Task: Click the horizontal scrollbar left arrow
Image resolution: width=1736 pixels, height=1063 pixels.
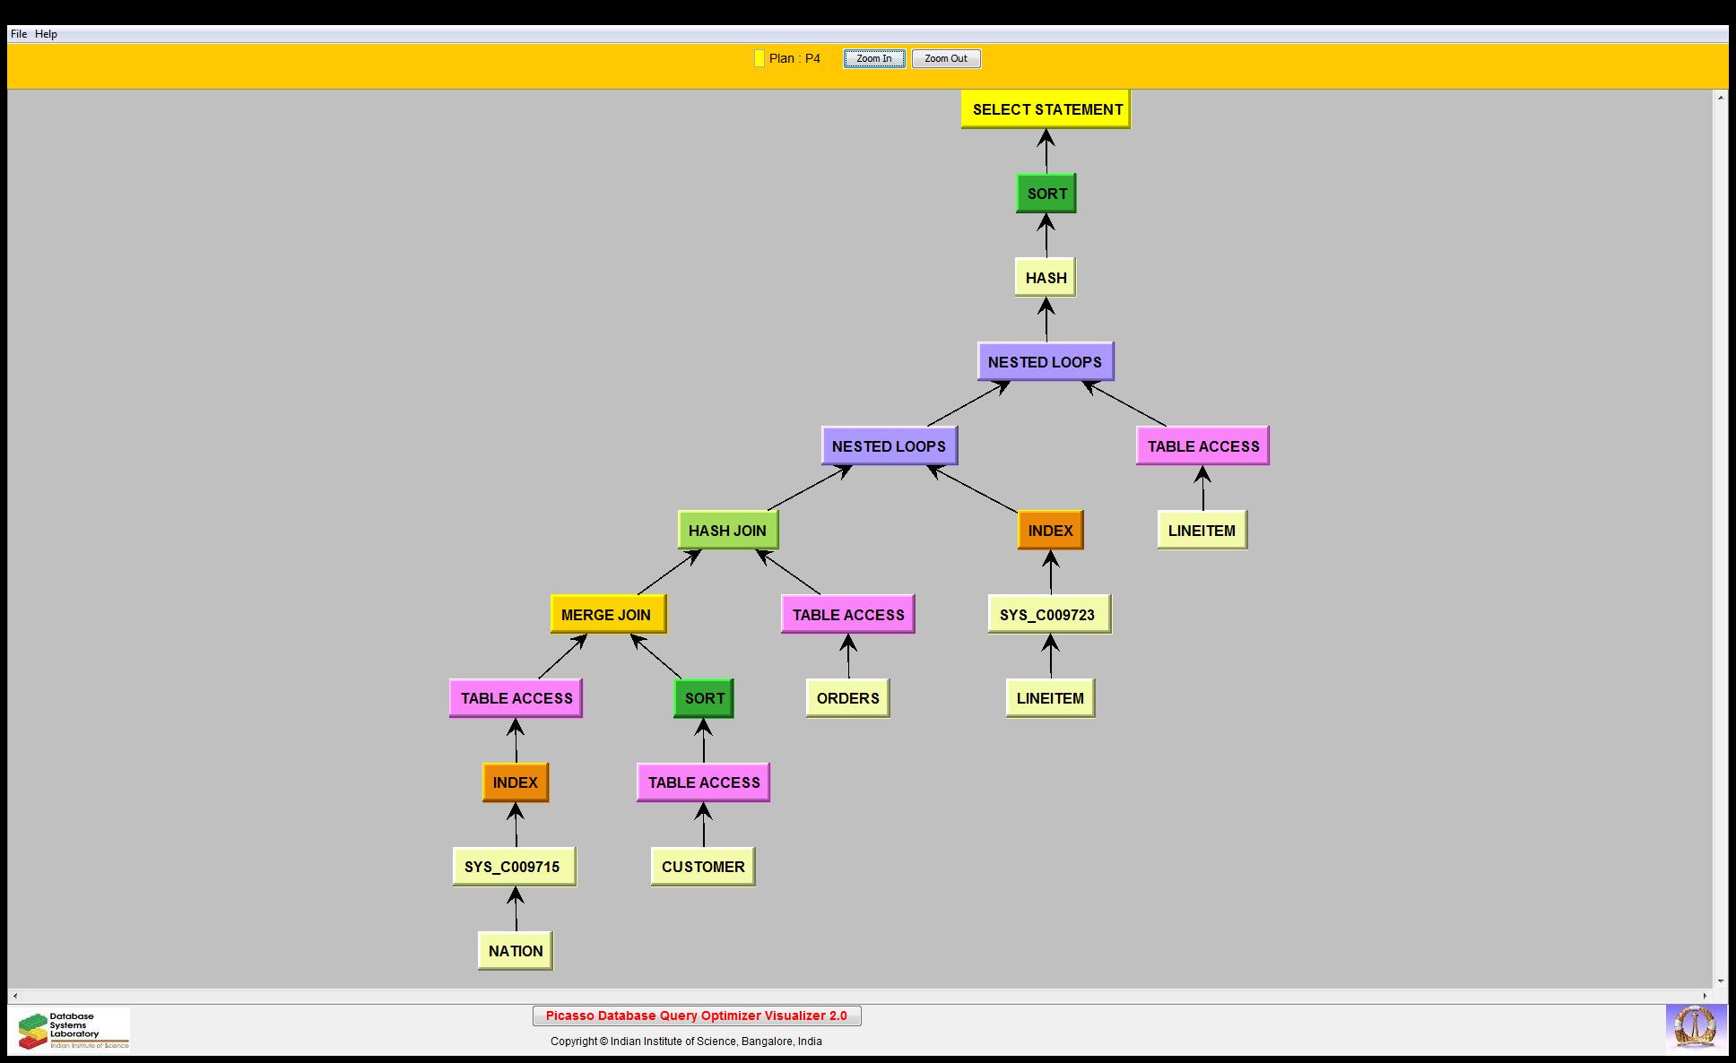Action: 14,996
